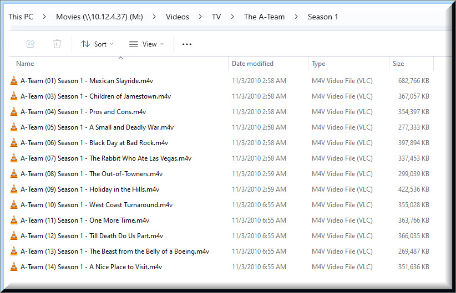The width and height of the screenshot is (456, 293).
Task: Select file 'A-Team (06) Season 1 - Black Day at Bad Rock.m4v'
Action: click(x=94, y=143)
